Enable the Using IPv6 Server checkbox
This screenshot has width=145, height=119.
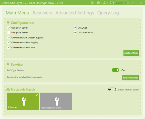(9, 33)
